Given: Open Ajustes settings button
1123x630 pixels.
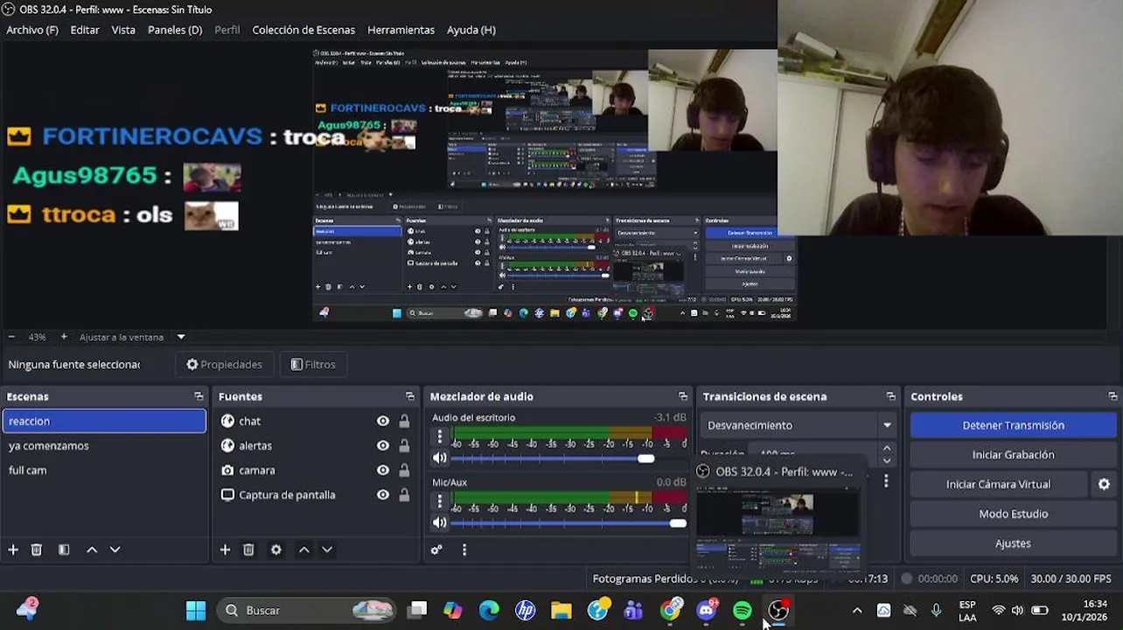Looking at the screenshot, I should (1013, 543).
